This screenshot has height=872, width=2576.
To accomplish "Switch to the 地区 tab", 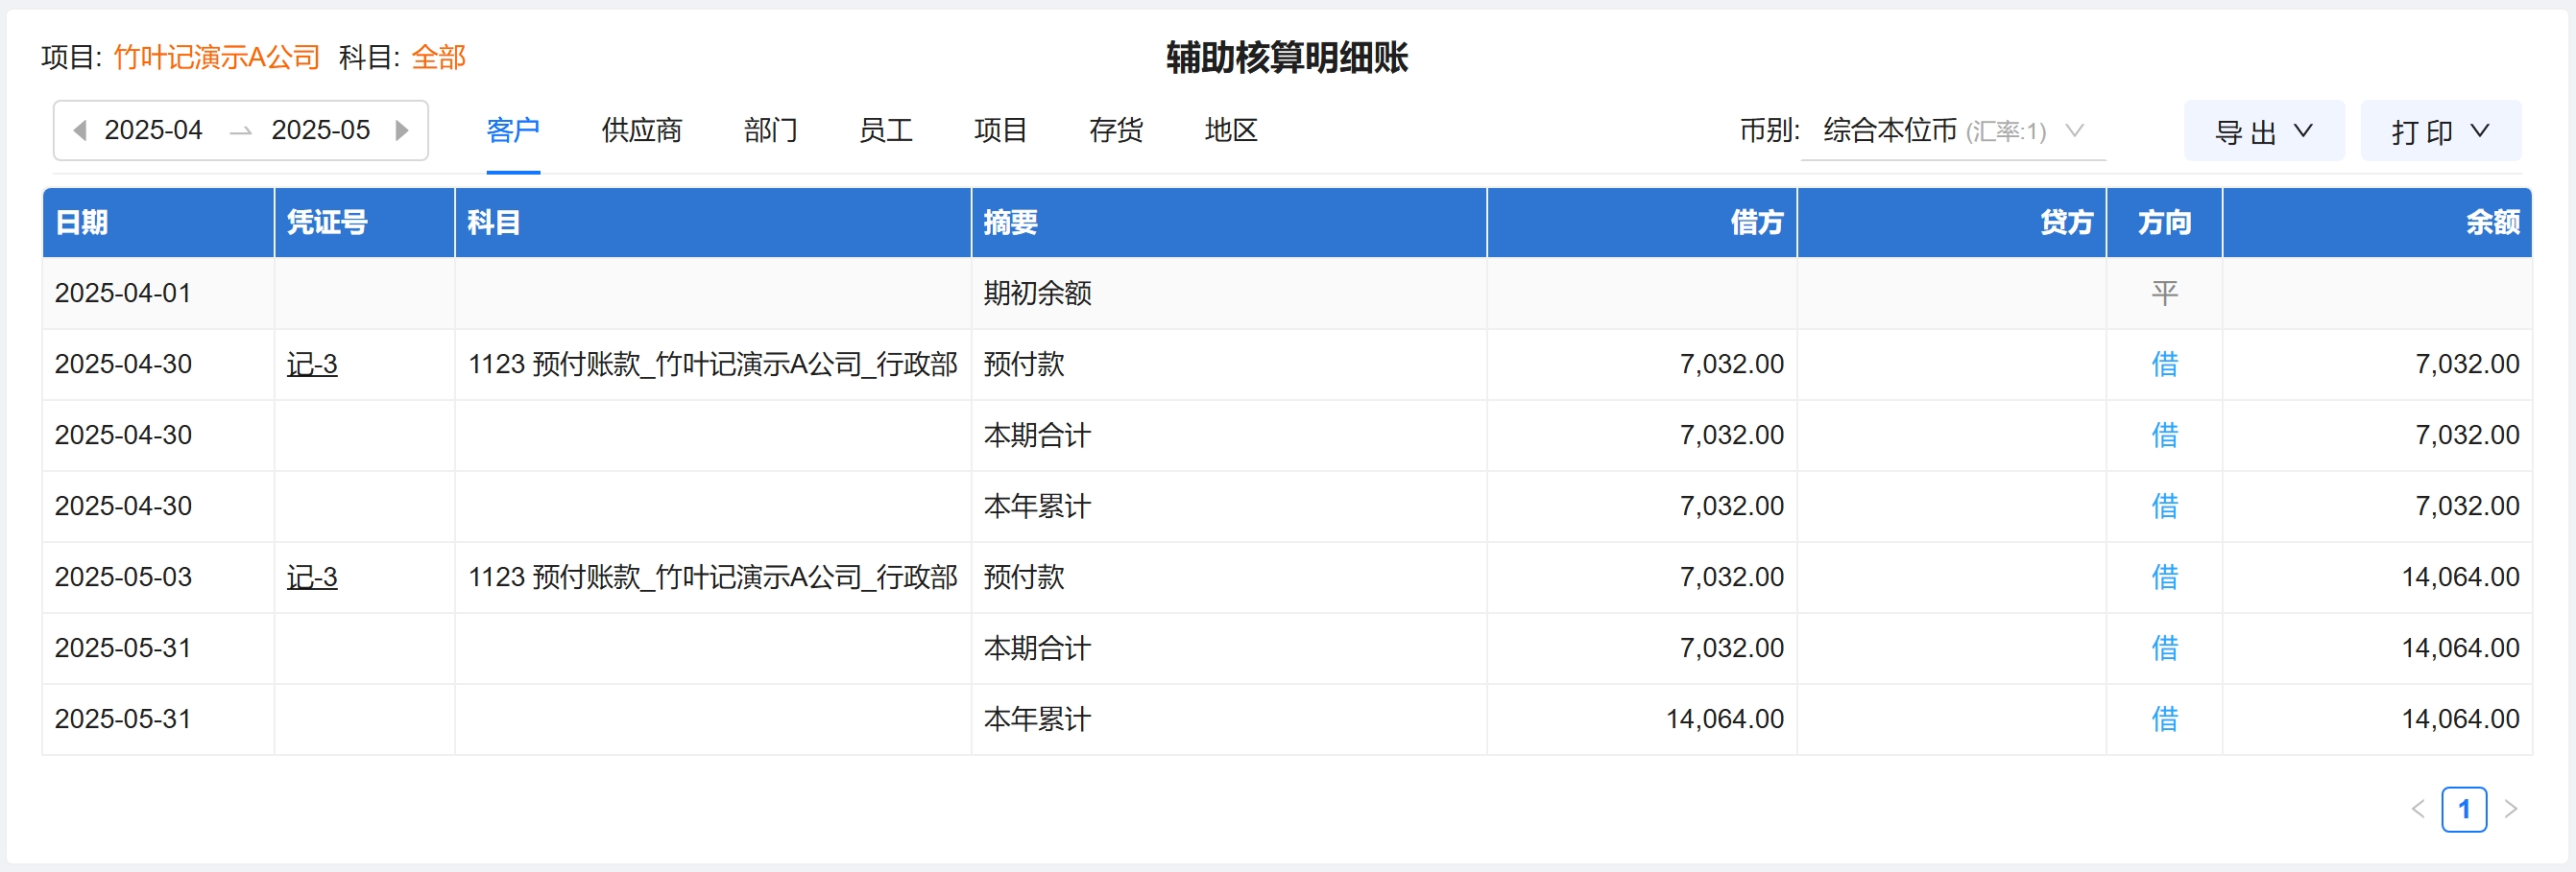I will (1230, 130).
